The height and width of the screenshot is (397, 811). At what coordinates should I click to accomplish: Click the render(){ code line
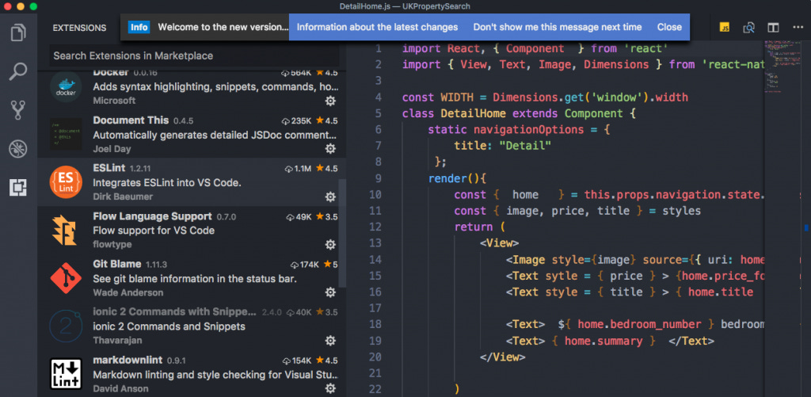coord(458,178)
